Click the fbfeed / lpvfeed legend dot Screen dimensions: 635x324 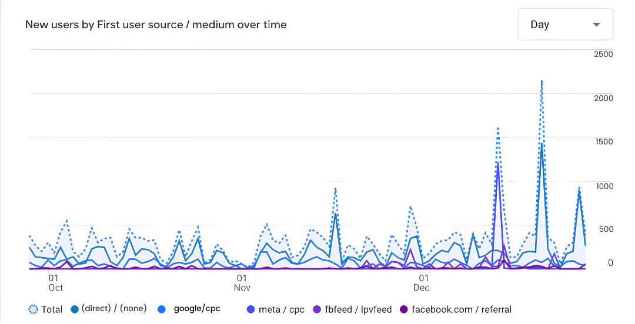point(317,309)
